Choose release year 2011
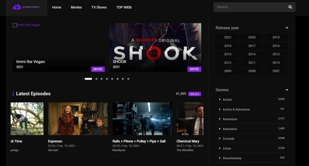This screenshot has height=166, width=309. click(x=252, y=63)
